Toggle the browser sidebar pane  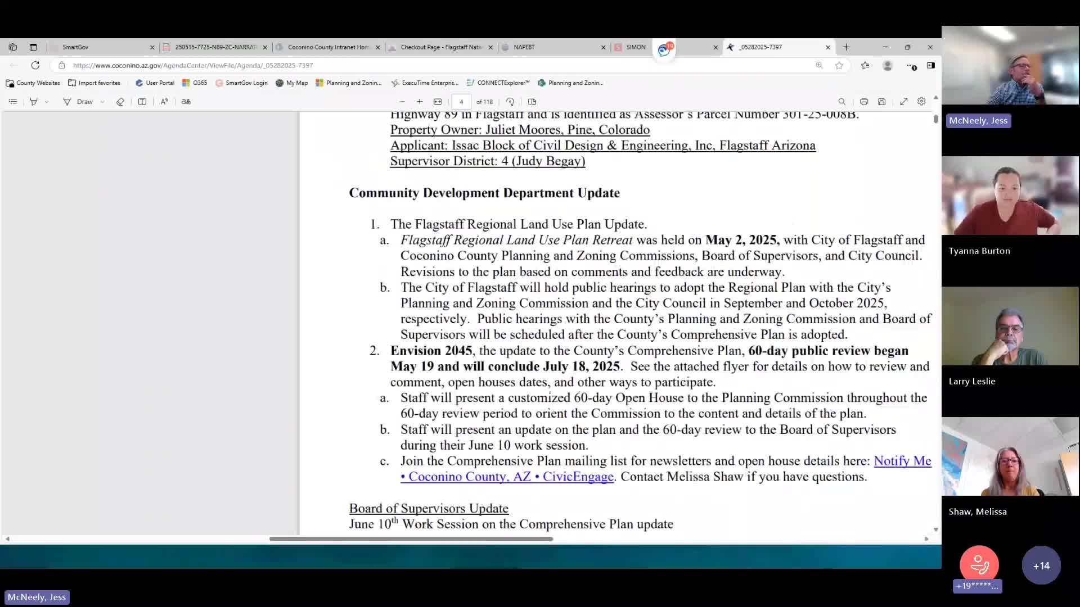point(931,65)
